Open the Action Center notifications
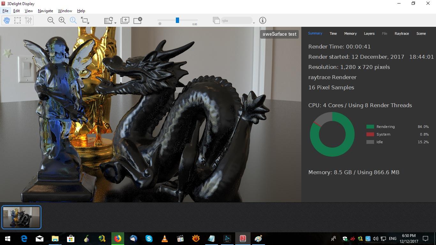 tap(425, 238)
